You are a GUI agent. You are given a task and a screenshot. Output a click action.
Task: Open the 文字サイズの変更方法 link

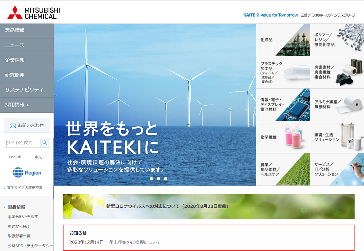[23, 188]
